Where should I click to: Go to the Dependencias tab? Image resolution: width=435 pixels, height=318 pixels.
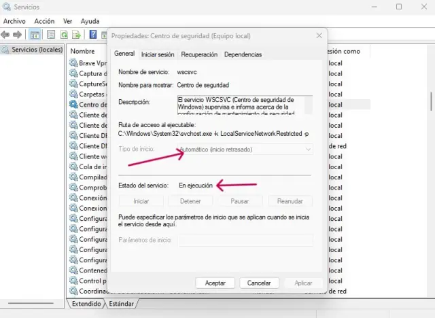pyautogui.click(x=243, y=54)
